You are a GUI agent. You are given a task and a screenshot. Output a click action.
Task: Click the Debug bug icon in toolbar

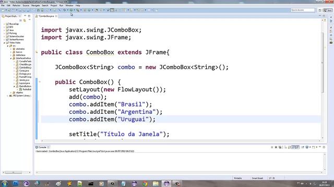tap(65, 10)
